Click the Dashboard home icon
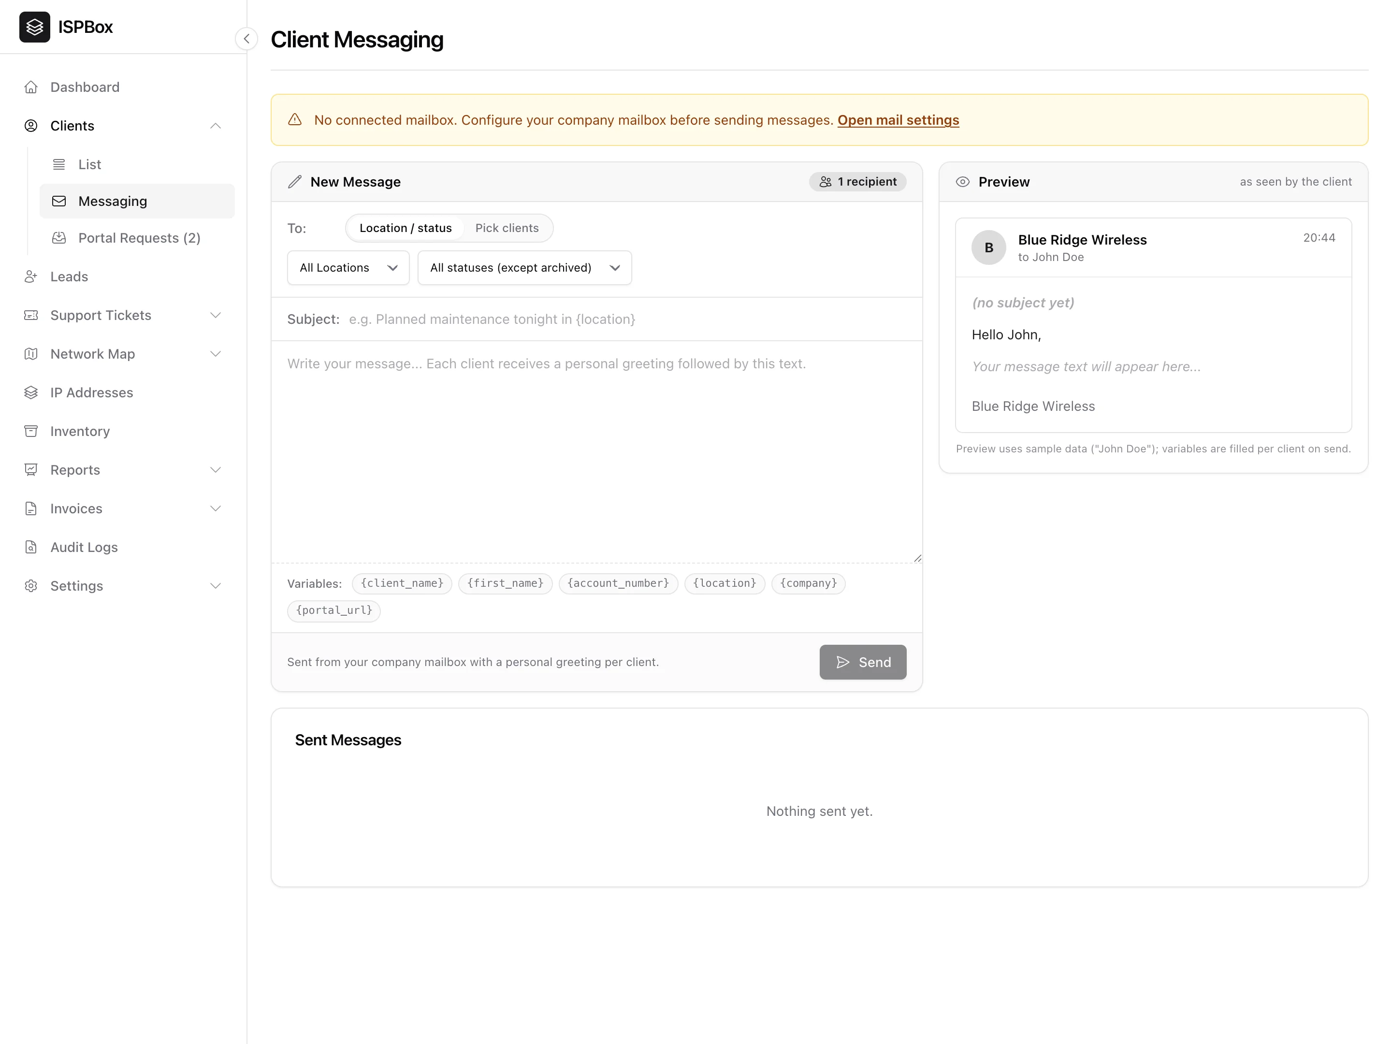 [31, 87]
